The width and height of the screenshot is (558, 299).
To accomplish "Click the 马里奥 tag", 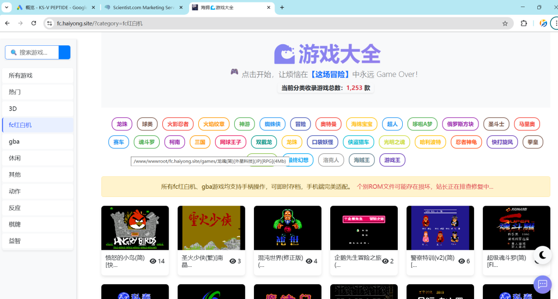I will pos(527,124).
